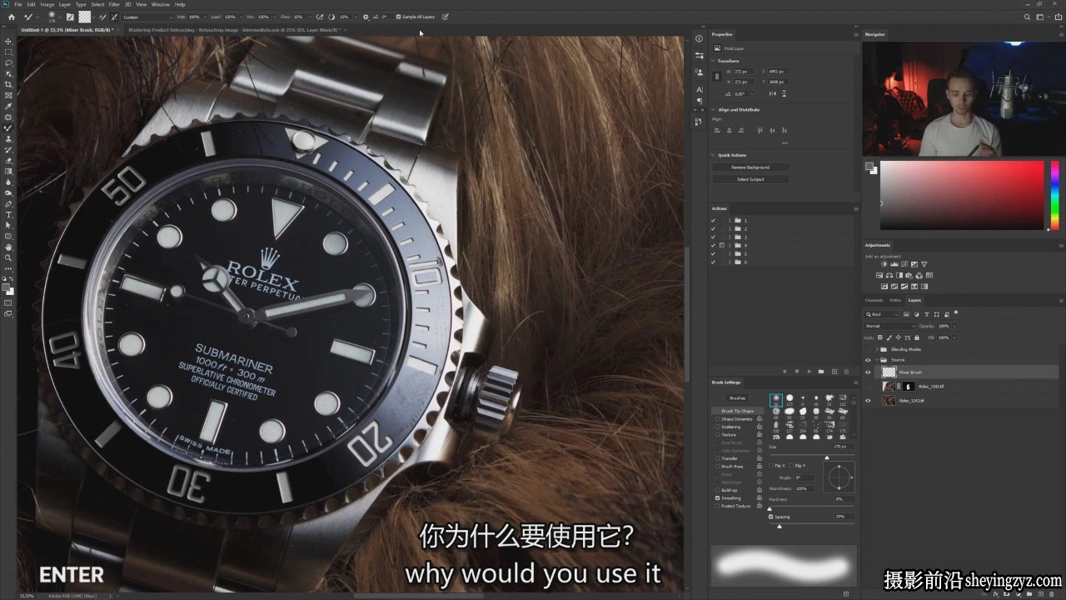Play the selected action
This screenshot has height=600, width=1066.
pos(809,371)
